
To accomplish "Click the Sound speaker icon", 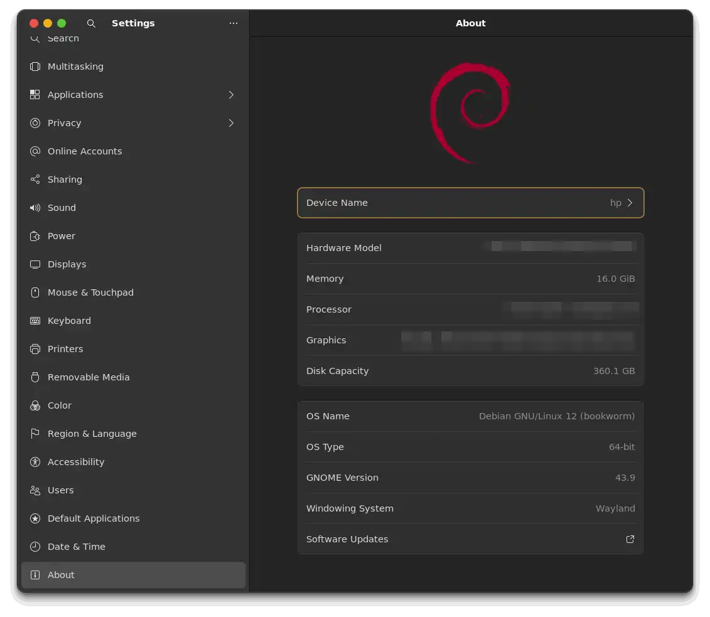I will click(35, 208).
